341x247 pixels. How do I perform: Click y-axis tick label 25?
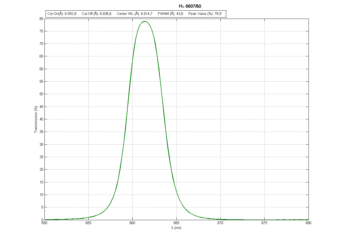(41, 157)
